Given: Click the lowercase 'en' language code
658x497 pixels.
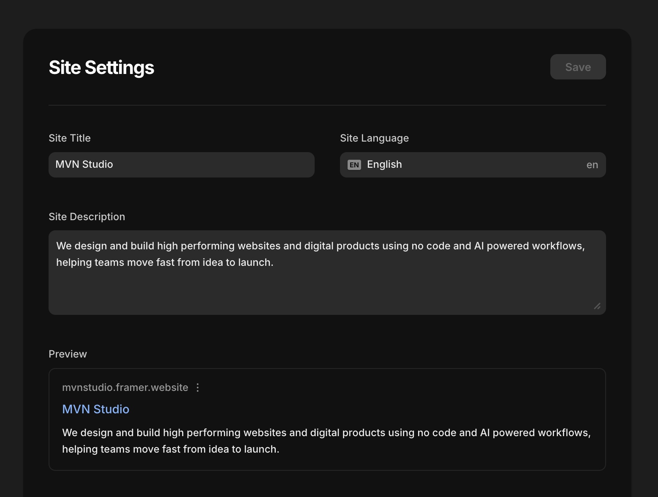Looking at the screenshot, I should click(592, 165).
